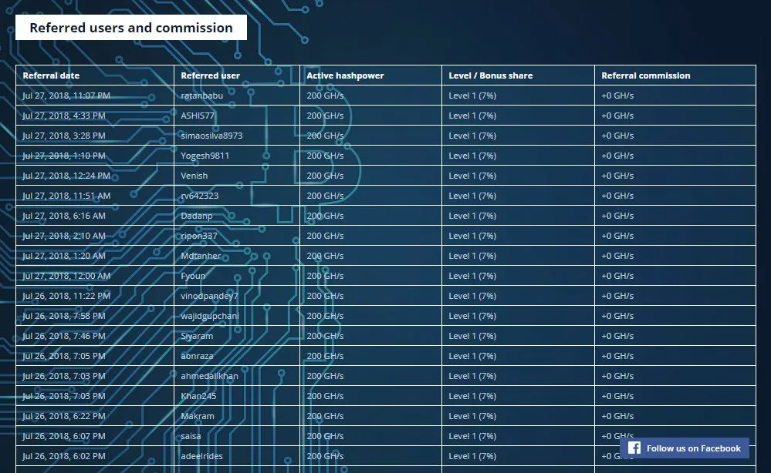Click date Jul 27, 2018, 4:33 PM
Viewport: 771px width, 473px height.
pyautogui.click(x=64, y=116)
